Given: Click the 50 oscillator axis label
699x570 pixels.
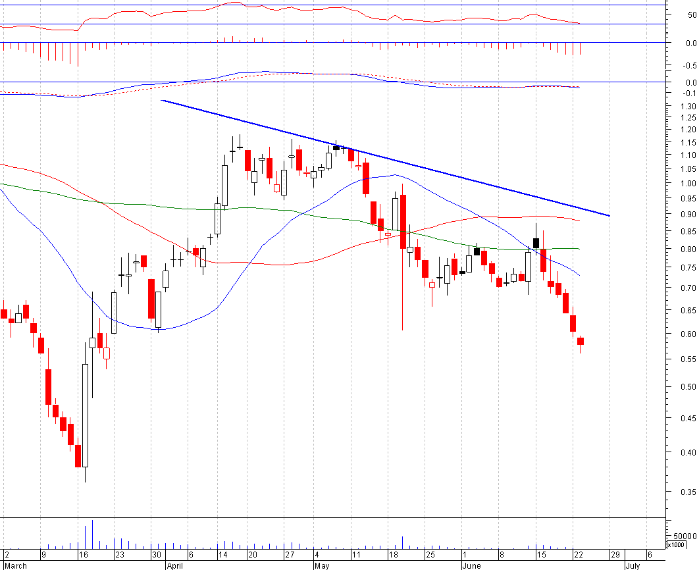Looking at the screenshot, I should click(692, 15).
